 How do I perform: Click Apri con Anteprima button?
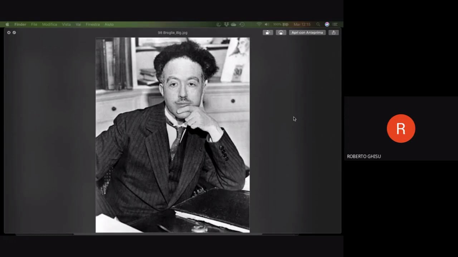click(307, 32)
